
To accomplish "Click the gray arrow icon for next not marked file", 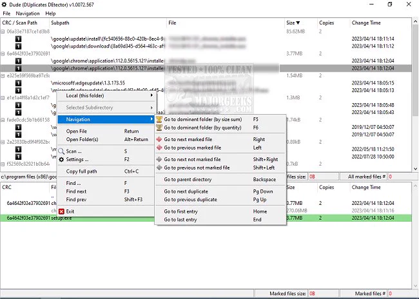I will 159,159.
